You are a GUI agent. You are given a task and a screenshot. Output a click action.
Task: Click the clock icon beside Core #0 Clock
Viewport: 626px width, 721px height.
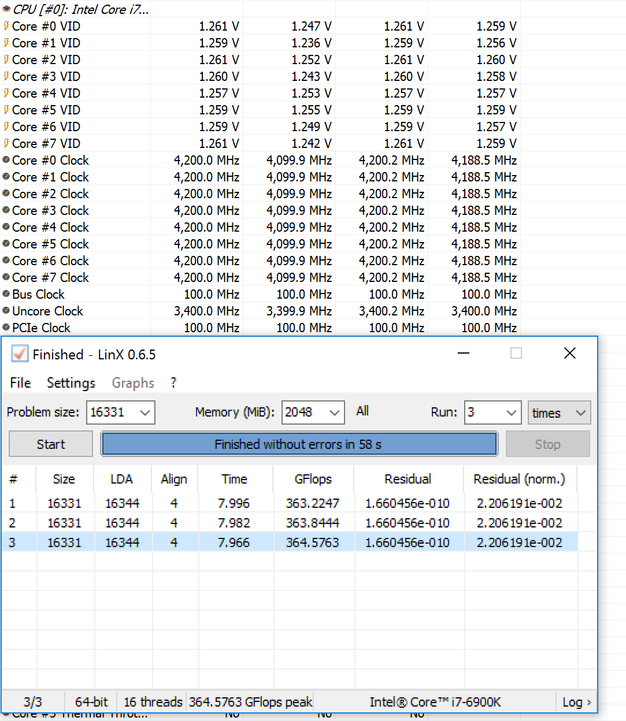(6, 160)
